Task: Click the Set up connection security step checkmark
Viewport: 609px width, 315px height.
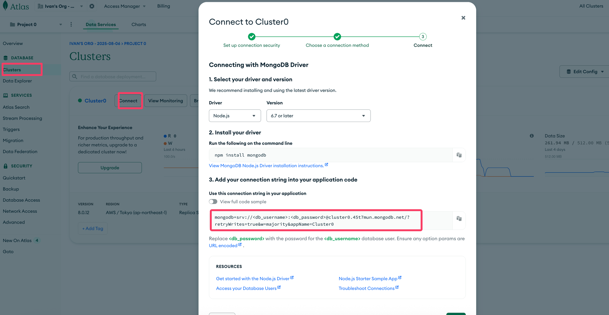Action: tap(252, 36)
